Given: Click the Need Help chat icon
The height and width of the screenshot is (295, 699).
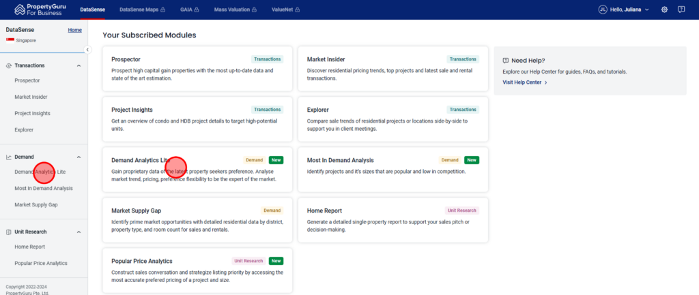Looking at the screenshot, I should 506,61.
